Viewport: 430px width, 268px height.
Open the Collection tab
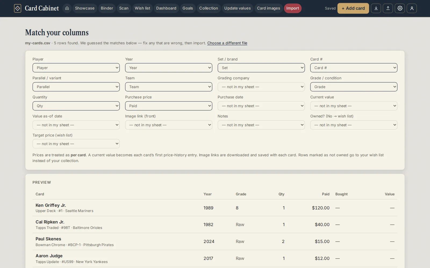[209, 8]
